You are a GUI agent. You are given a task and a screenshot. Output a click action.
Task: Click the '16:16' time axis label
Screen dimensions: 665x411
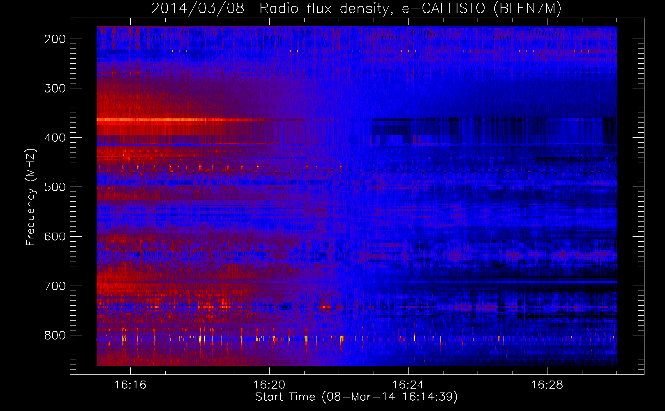(x=130, y=385)
